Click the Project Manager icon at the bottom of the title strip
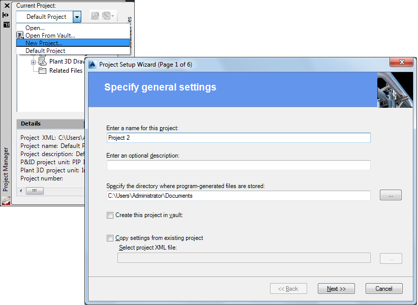This screenshot has height=305, width=418. [x=6, y=201]
